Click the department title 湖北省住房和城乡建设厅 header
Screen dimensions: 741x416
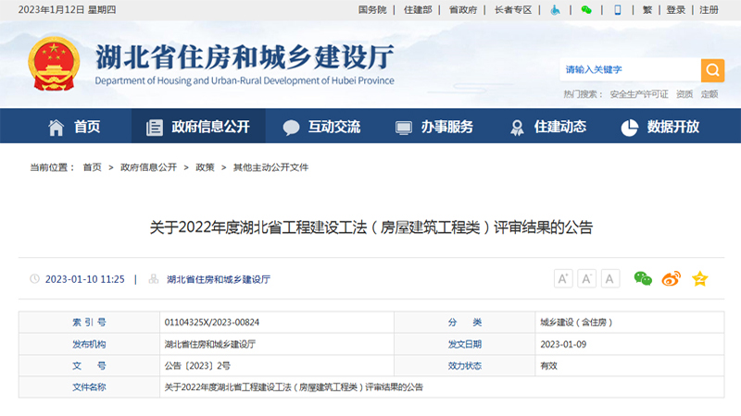[x=245, y=57]
